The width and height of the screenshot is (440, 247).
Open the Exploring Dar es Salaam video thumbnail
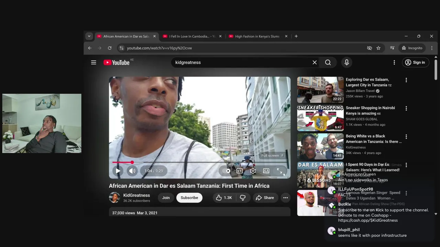(x=320, y=90)
